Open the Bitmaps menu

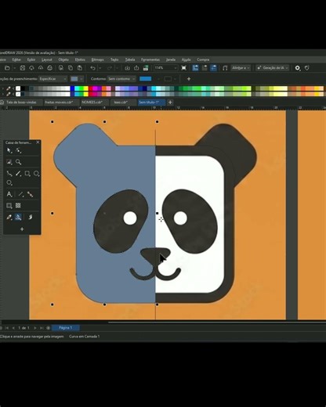pyautogui.click(x=98, y=59)
